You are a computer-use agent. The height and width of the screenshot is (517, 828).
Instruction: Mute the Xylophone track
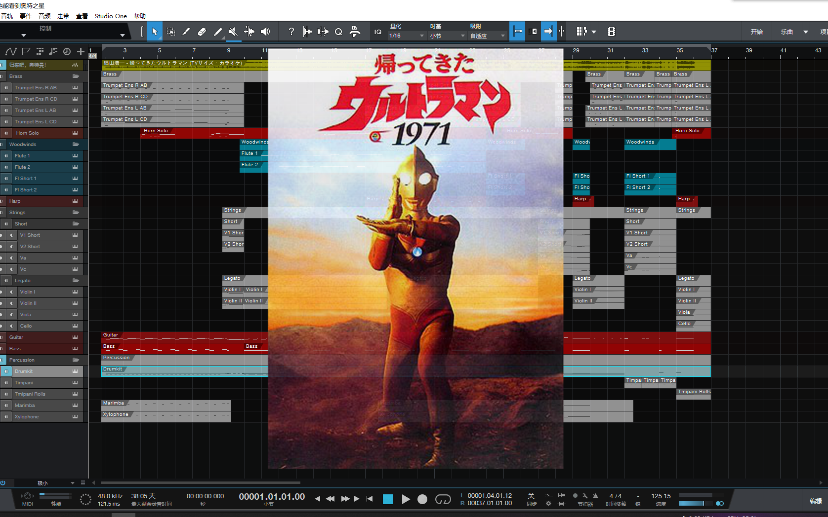[6, 417]
